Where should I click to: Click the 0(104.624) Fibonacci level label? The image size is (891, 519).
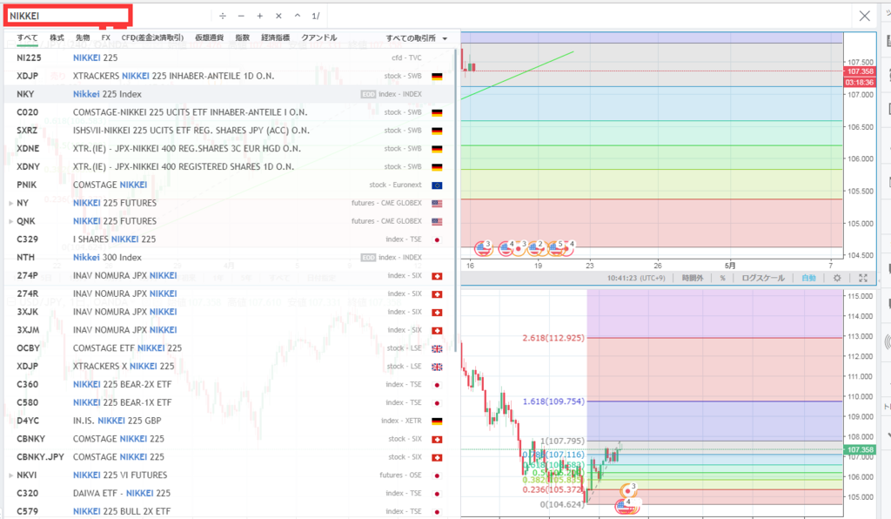pyautogui.click(x=561, y=504)
